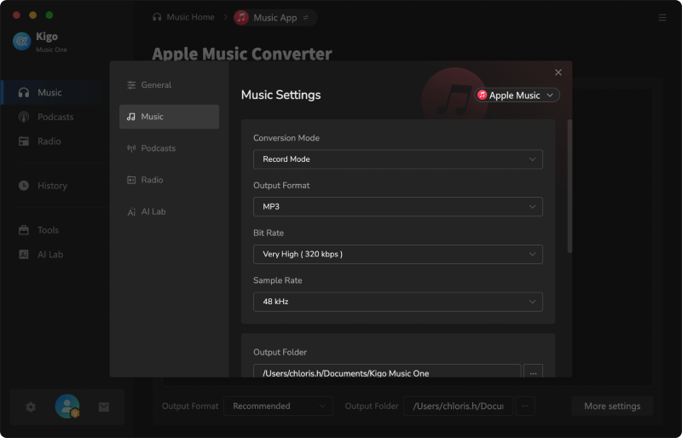The height and width of the screenshot is (438, 682).
Task: Click the AI Lab icon in main sidebar
Action: pos(24,255)
